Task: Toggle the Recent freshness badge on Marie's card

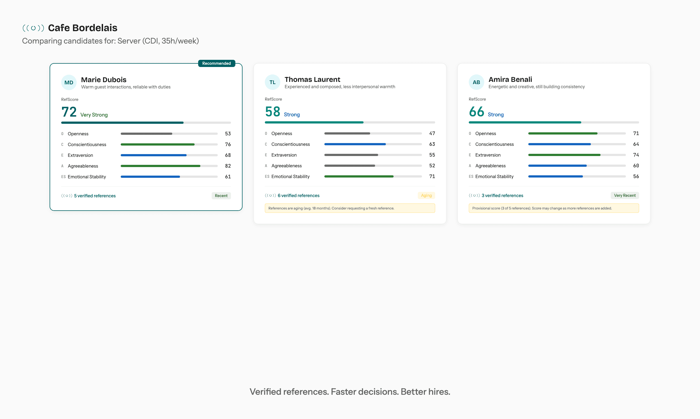Action: point(221,195)
